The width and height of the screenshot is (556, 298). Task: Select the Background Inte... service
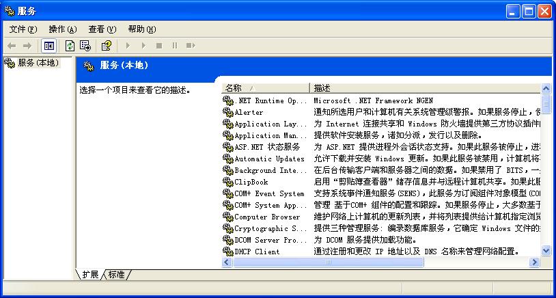pos(271,170)
